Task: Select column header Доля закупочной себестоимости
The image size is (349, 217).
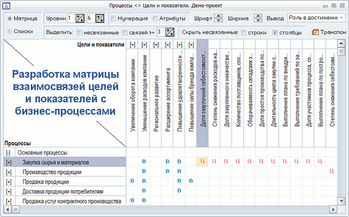Action: tap(202, 93)
